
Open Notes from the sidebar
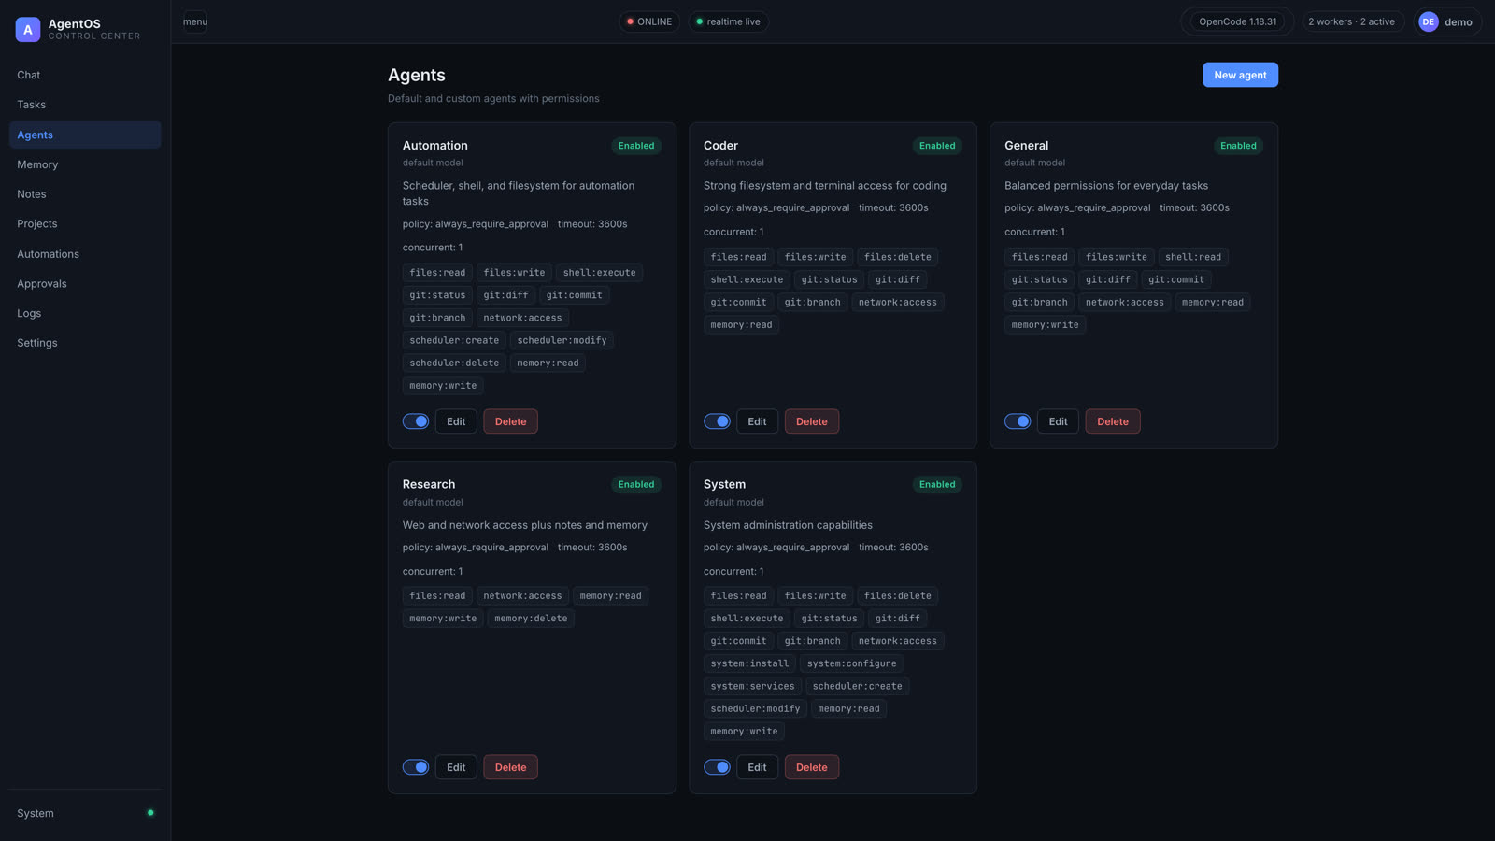[85, 194]
